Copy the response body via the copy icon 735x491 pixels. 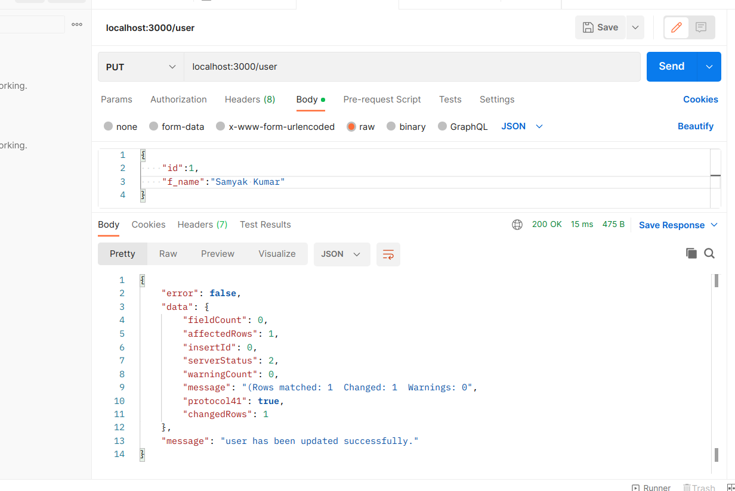pyautogui.click(x=691, y=253)
